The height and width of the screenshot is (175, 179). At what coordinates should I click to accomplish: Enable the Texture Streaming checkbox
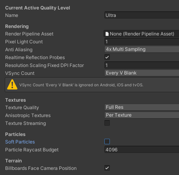click(107, 123)
